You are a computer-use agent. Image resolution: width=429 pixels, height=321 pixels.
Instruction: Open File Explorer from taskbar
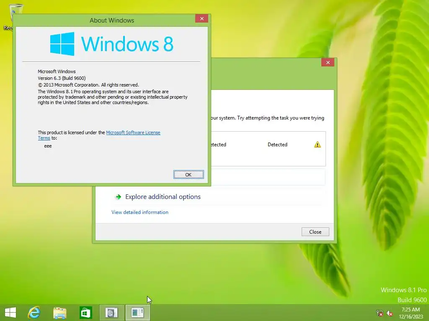click(x=59, y=313)
